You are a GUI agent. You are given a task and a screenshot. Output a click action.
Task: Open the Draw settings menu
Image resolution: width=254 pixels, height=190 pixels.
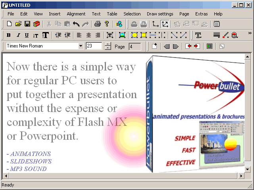160,14
